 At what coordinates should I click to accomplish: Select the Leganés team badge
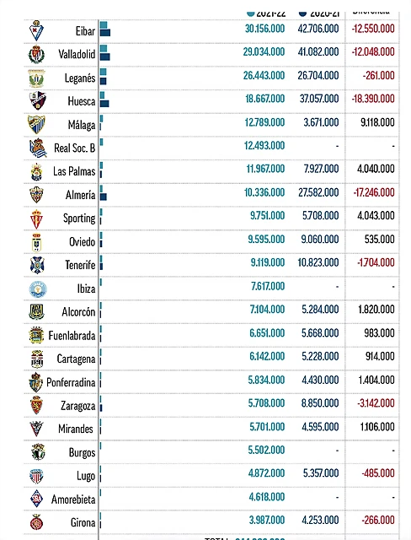[x=36, y=78]
